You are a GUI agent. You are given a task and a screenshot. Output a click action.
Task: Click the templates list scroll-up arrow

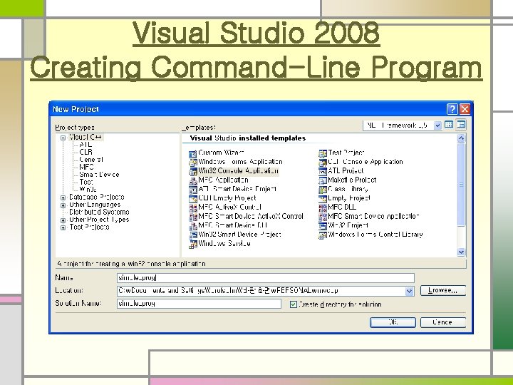click(x=461, y=138)
